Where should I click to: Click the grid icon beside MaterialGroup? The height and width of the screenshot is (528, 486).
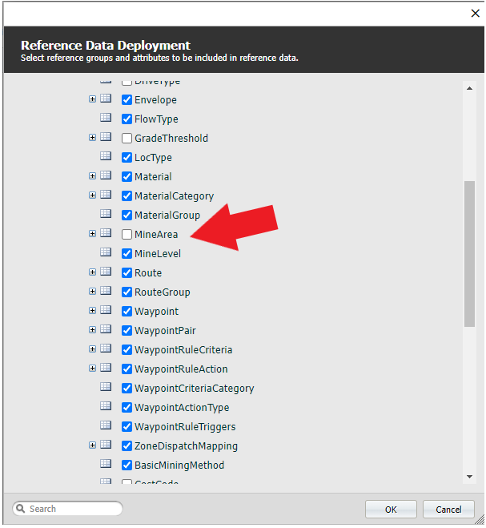click(x=106, y=215)
